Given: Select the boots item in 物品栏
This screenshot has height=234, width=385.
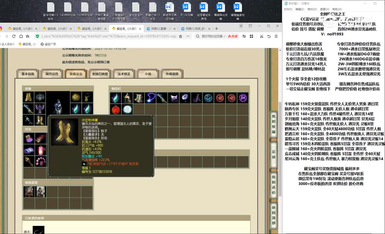Looking at the screenshot, I should point(139,98).
